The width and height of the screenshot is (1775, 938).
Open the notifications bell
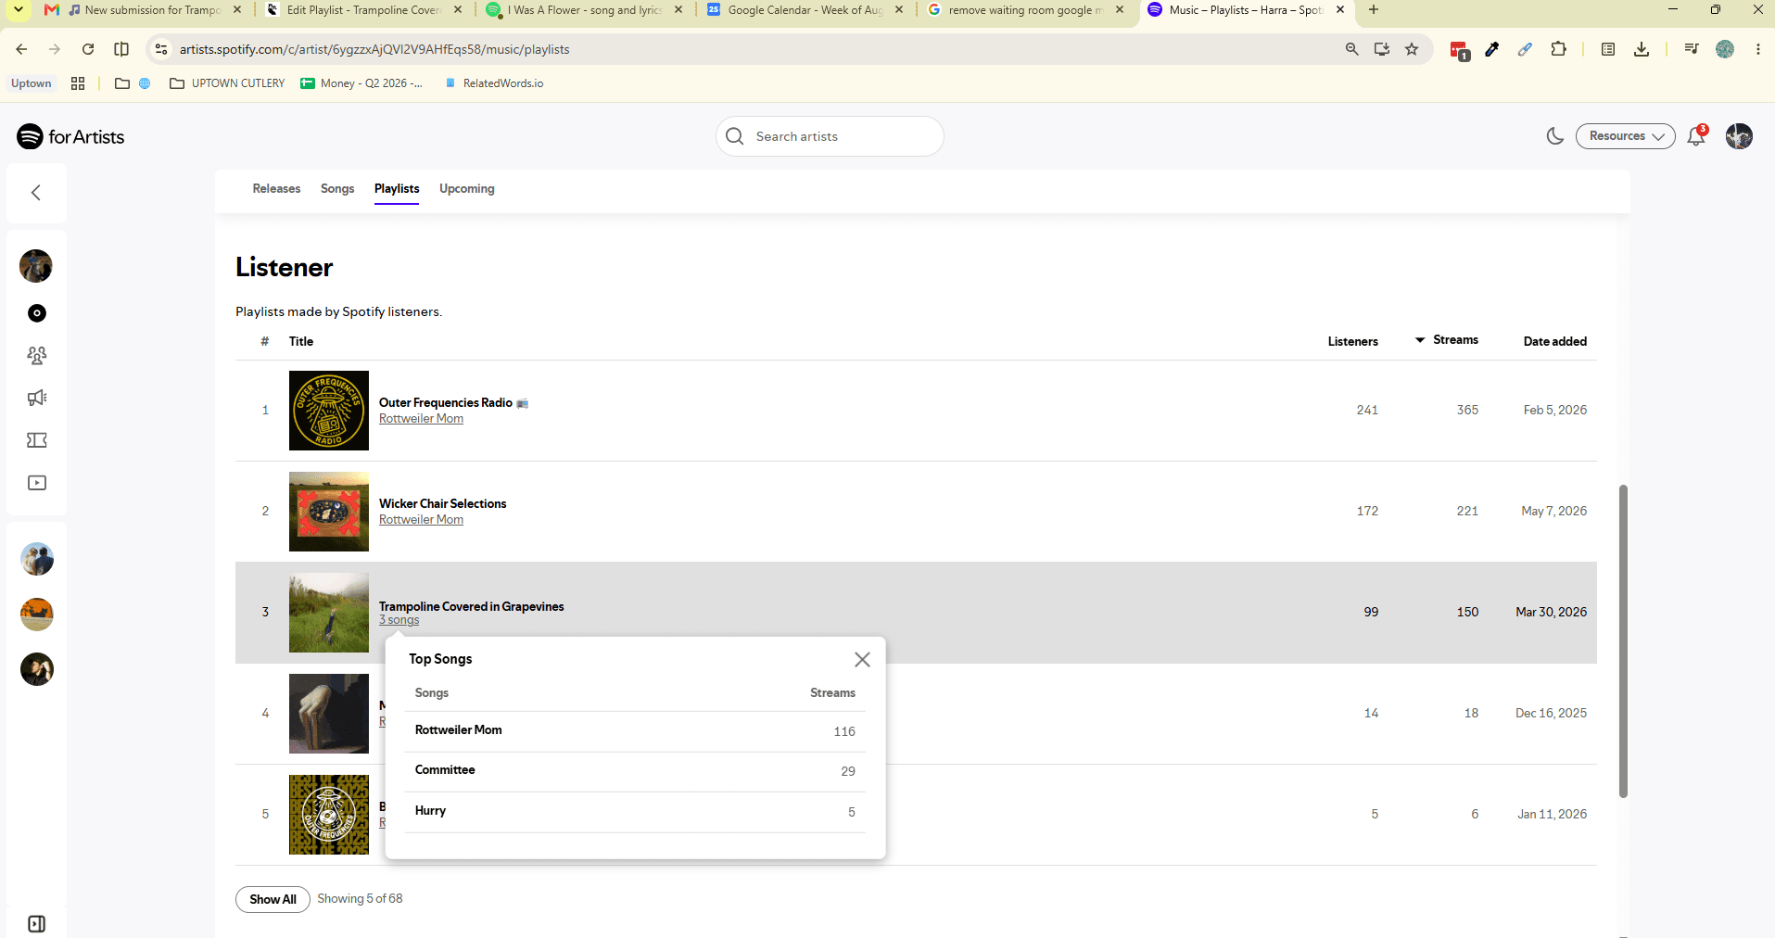click(x=1696, y=136)
